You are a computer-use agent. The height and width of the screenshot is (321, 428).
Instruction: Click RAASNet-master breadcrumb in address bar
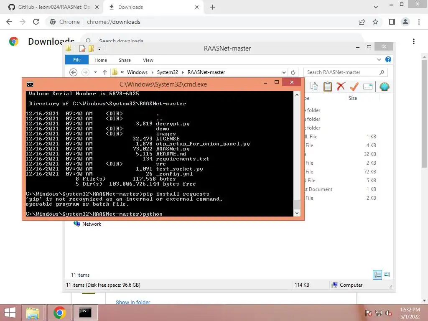(206, 72)
